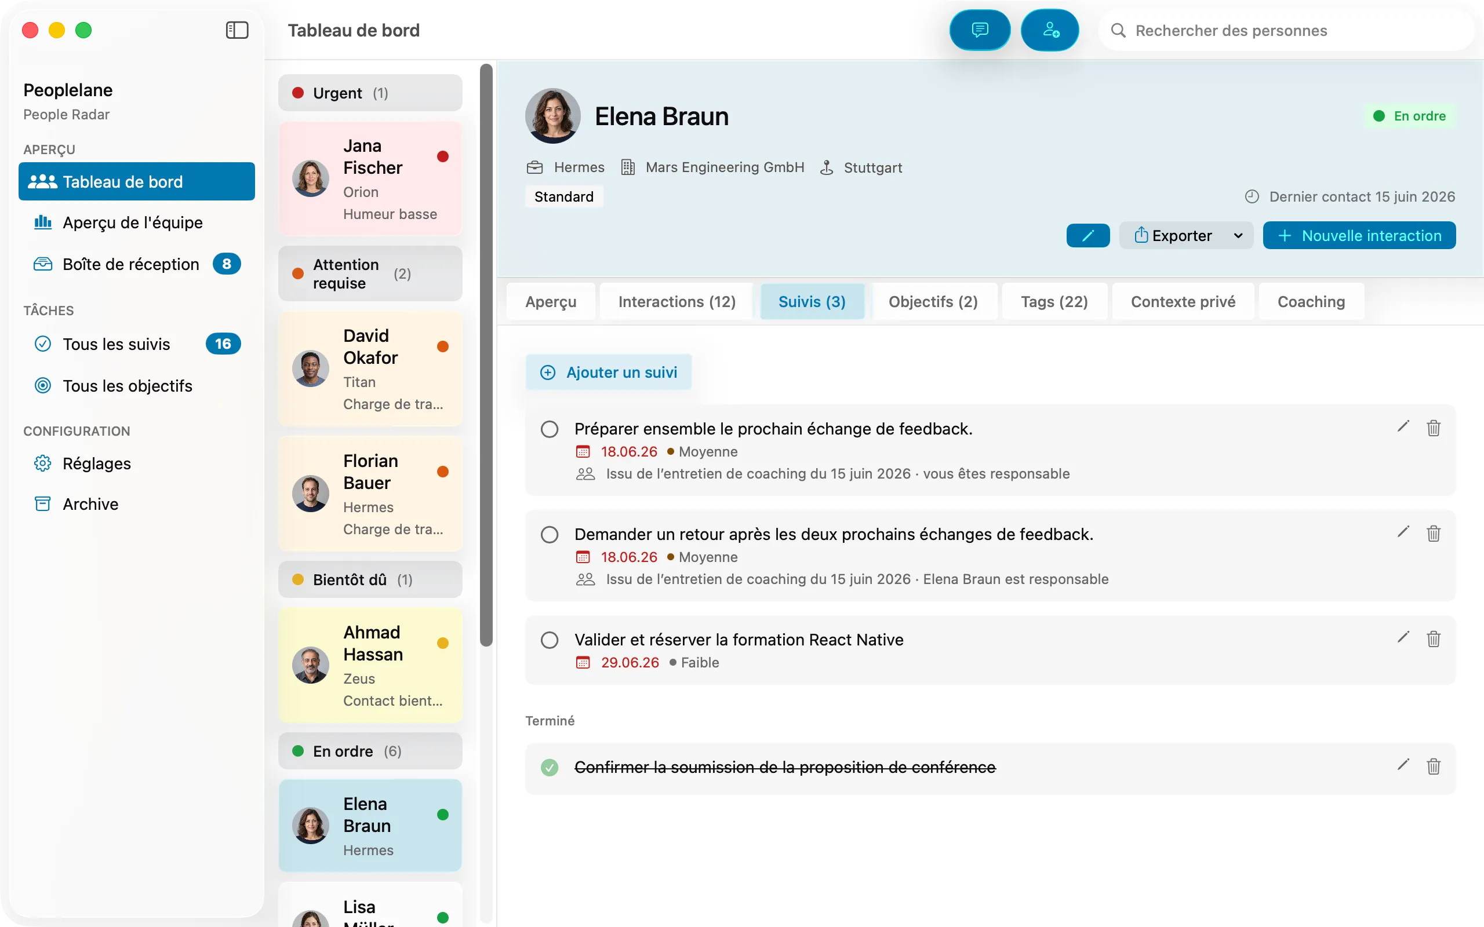Collapse the Urgent group header
The image size is (1484, 927).
point(370,93)
